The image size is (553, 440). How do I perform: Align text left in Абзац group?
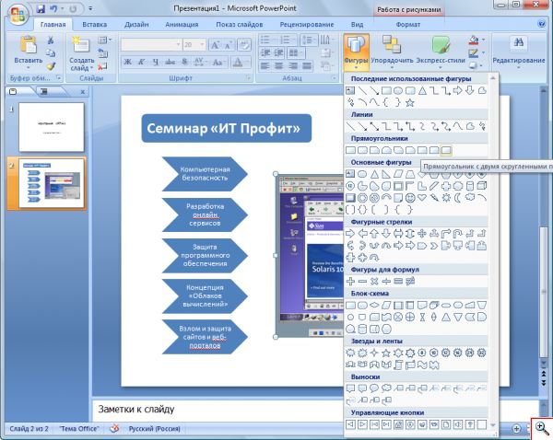click(265, 66)
